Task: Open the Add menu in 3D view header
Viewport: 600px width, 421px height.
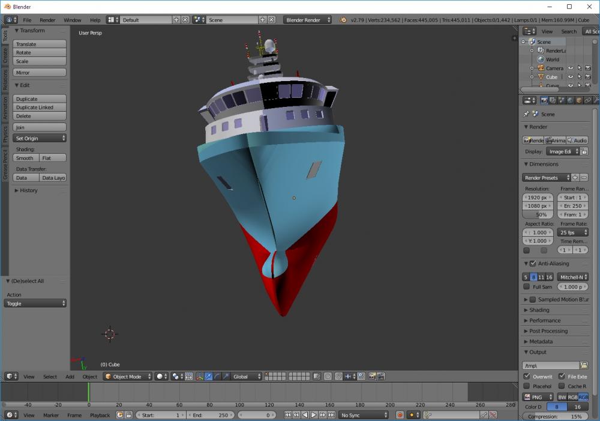Action: (x=70, y=377)
